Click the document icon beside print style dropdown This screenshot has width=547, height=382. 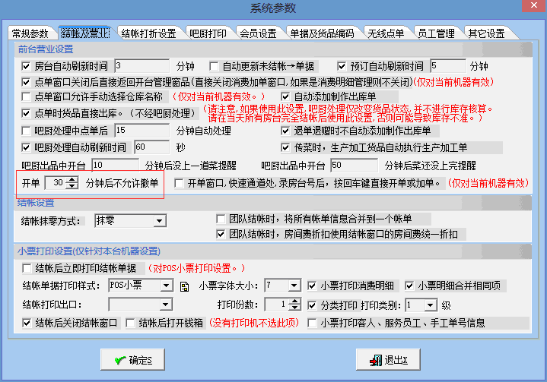tap(183, 287)
